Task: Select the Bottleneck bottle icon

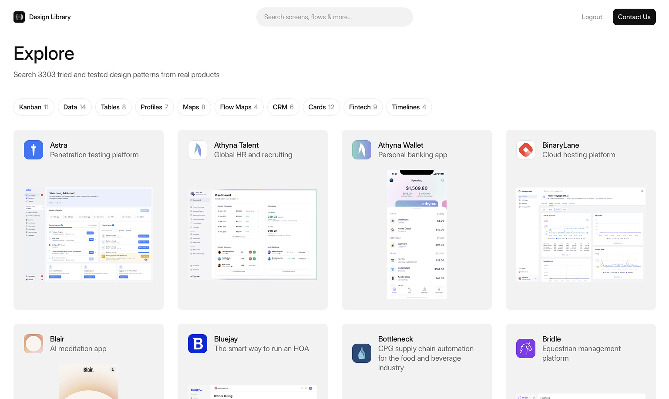Action: (x=362, y=353)
